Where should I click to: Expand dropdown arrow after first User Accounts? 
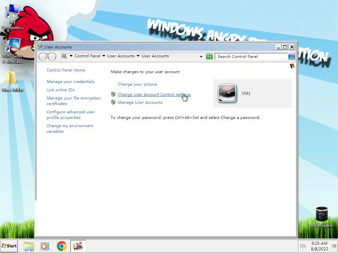click(x=138, y=56)
